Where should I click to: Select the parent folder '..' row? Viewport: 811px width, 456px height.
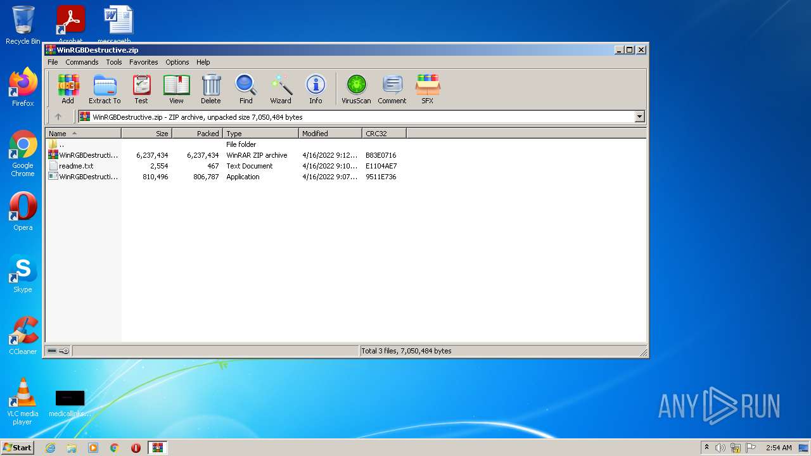point(226,144)
